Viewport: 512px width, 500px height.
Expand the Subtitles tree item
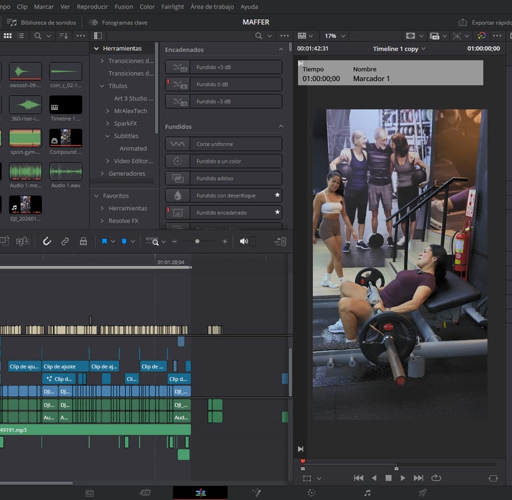(x=107, y=136)
